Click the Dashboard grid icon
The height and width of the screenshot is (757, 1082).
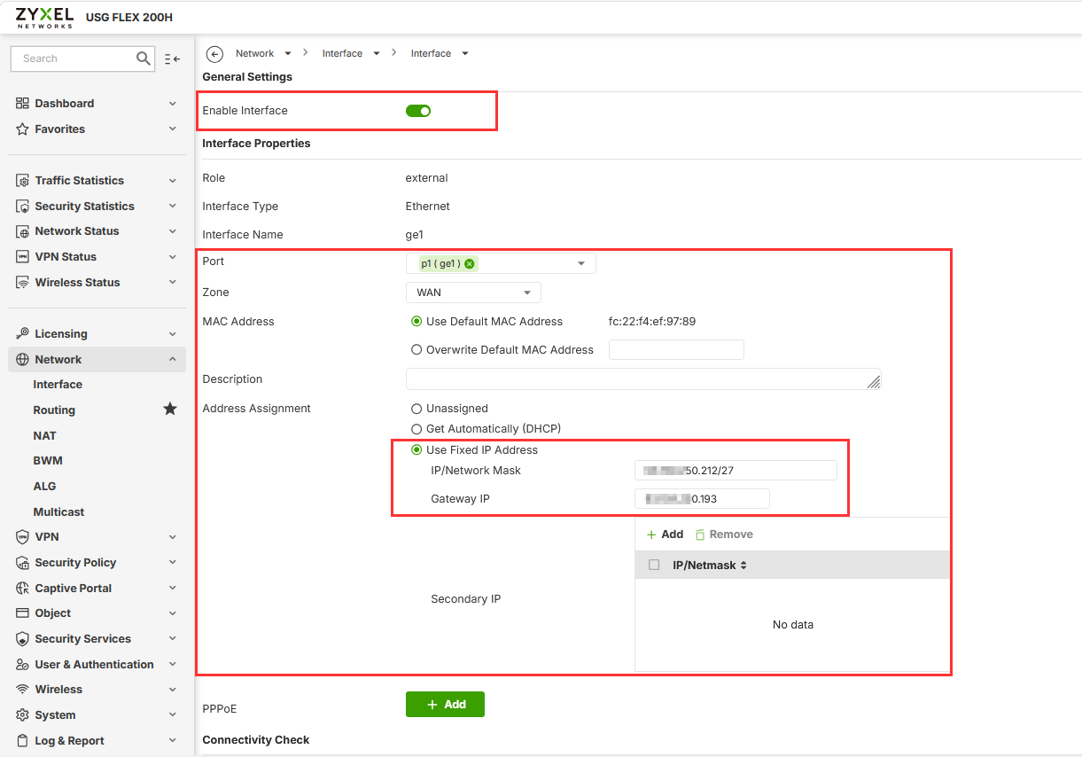point(23,104)
